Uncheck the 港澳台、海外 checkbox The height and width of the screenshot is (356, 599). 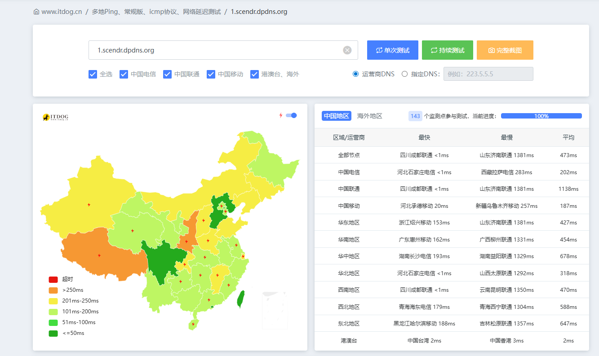(255, 74)
